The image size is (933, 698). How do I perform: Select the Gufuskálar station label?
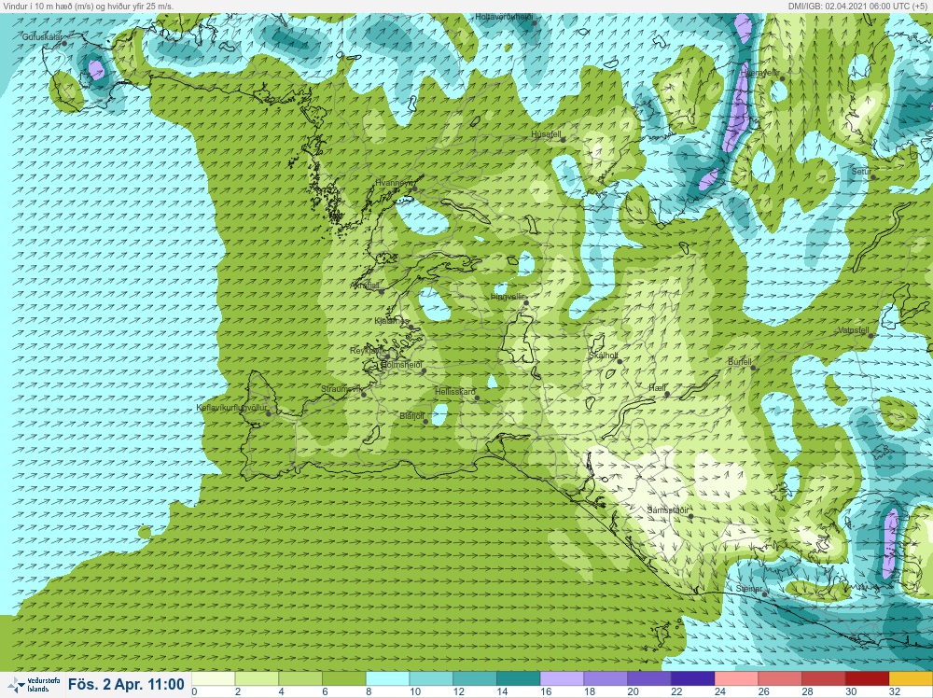click(x=42, y=37)
